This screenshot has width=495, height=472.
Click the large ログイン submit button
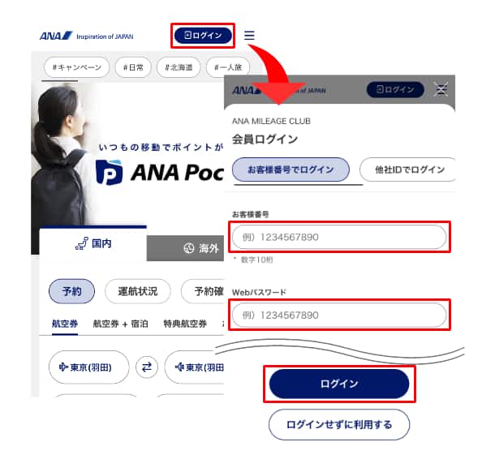pyautogui.click(x=339, y=384)
